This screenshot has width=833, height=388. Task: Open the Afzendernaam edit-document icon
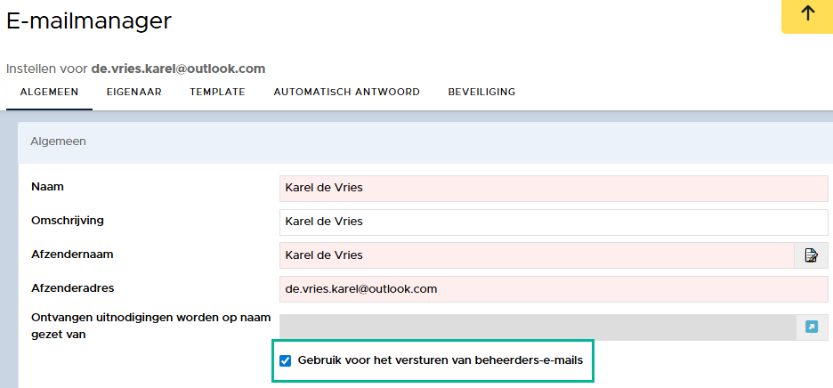coord(811,255)
